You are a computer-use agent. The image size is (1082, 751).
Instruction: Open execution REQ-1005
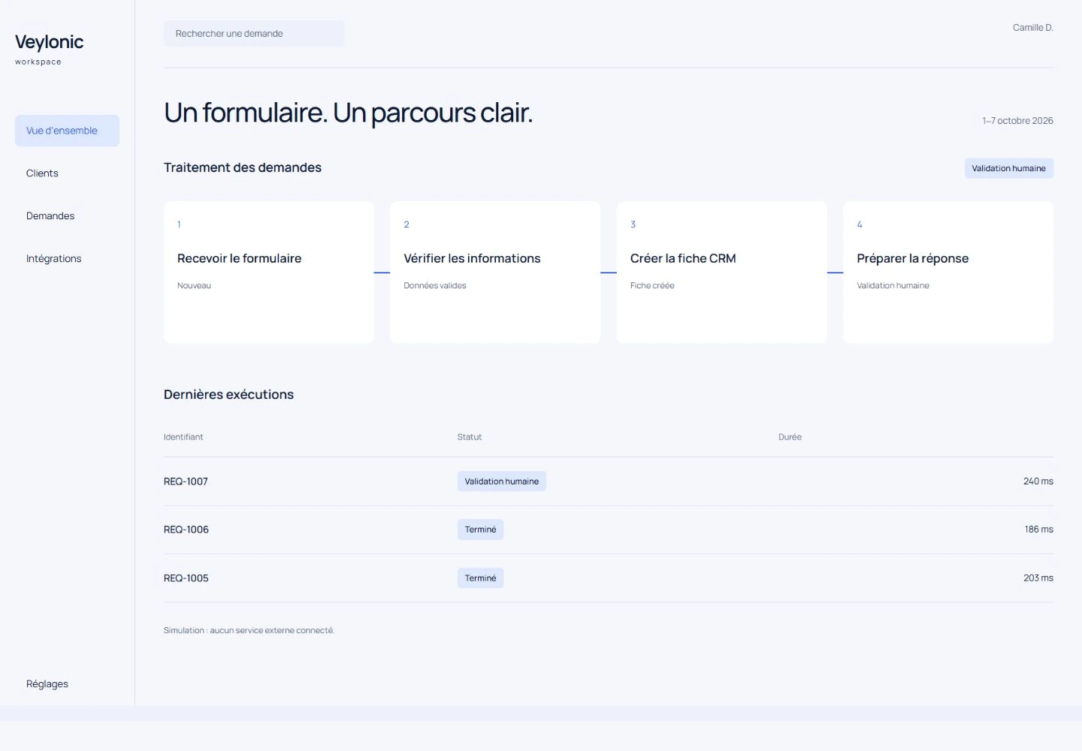pos(186,578)
